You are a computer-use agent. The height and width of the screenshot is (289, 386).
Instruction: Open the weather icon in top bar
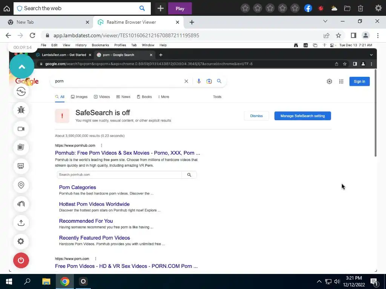coord(334,8)
